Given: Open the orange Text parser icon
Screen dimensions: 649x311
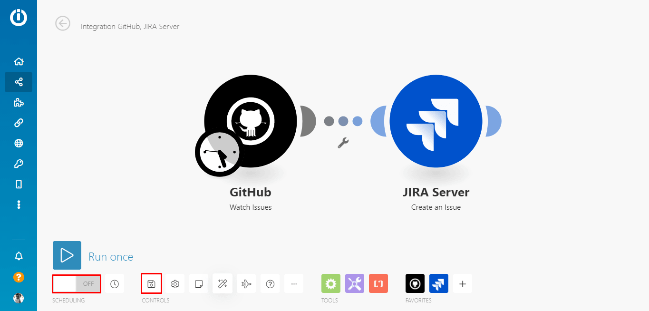Looking at the screenshot, I should [378, 283].
